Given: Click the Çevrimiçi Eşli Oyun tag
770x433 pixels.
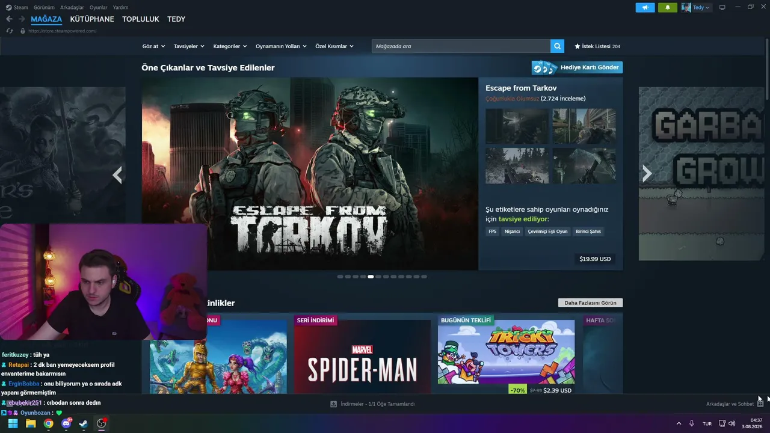Looking at the screenshot, I should click(x=547, y=232).
